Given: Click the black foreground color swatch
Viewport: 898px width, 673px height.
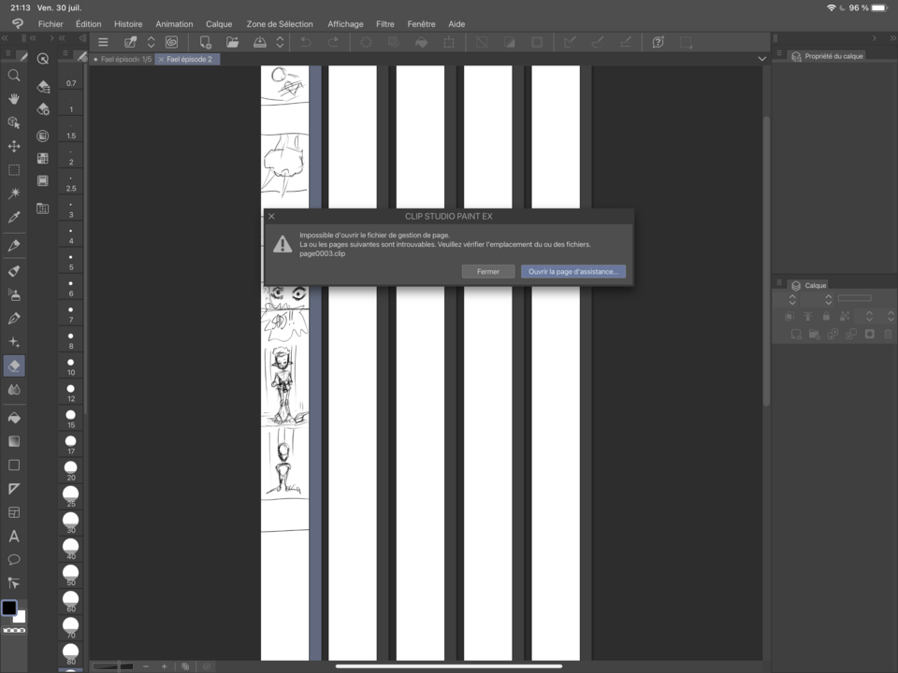Looking at the screenshot, I should click(x=9, y=609).
